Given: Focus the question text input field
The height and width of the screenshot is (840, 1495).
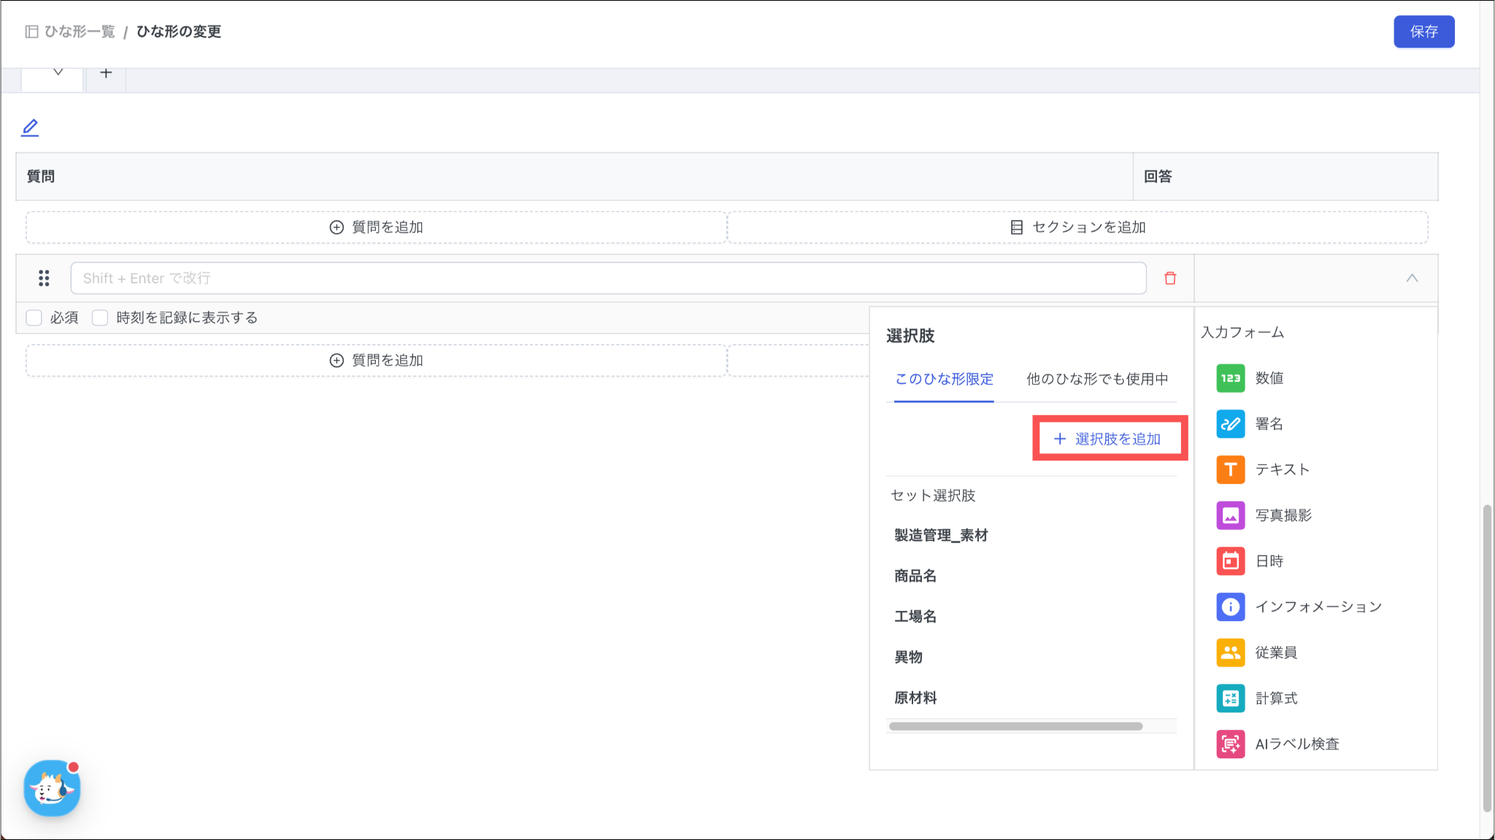Looking at the screenshot, I should pyautogui.click(x=607, y=278).
